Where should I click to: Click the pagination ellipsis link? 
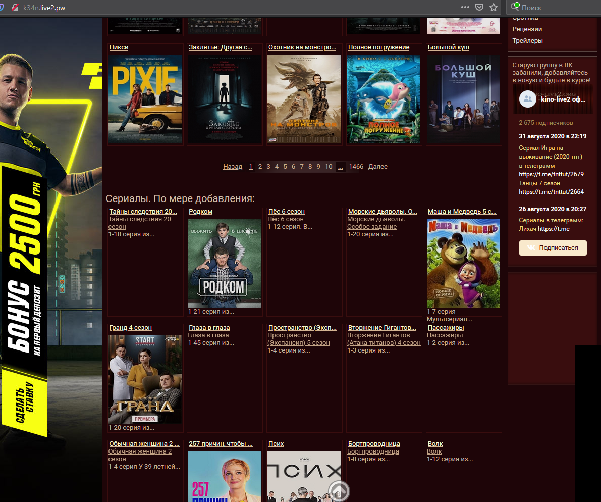click(340, 167)
